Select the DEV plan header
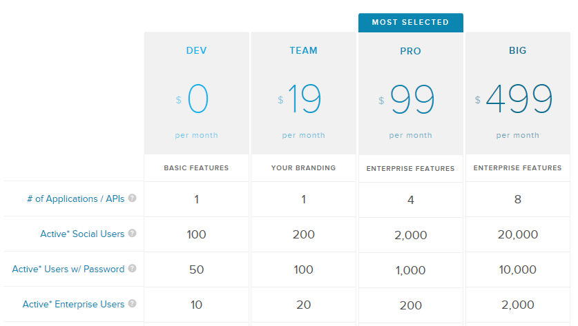The image size is (578, 326). [196, 51]
